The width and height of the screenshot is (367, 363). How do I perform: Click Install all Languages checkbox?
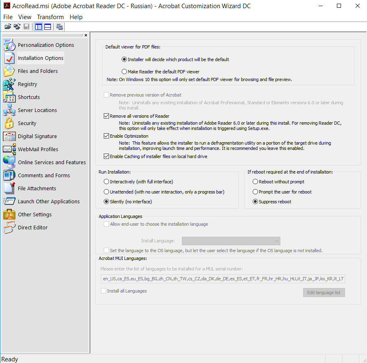[x=103, y=290]
